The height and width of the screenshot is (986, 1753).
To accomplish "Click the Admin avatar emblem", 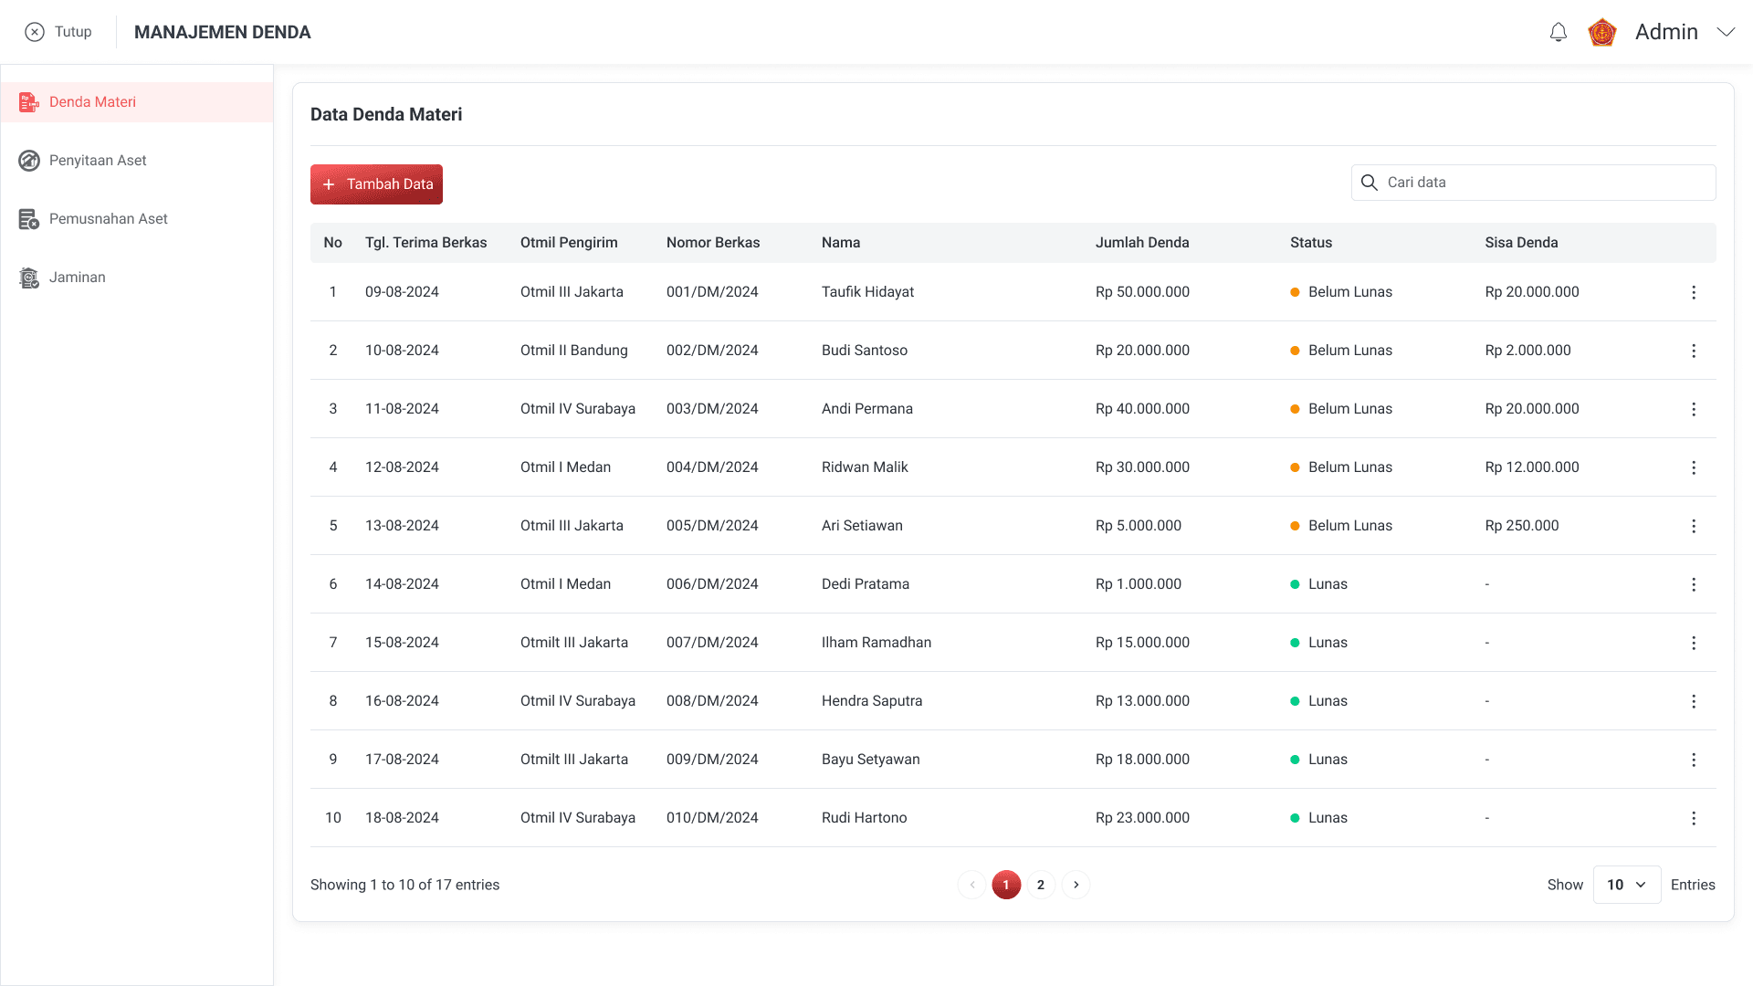I will click(x=1602, y=33).
